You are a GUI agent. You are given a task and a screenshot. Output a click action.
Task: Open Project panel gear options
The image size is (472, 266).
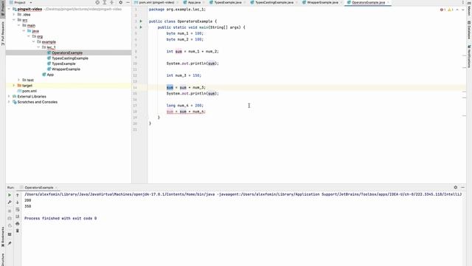pos(120,2)
